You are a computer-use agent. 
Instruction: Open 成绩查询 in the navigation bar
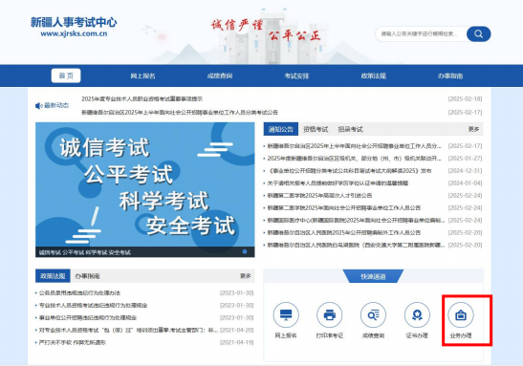point(220,76)
